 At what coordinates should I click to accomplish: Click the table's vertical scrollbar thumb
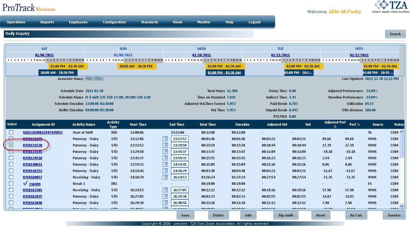coord(402,146)
